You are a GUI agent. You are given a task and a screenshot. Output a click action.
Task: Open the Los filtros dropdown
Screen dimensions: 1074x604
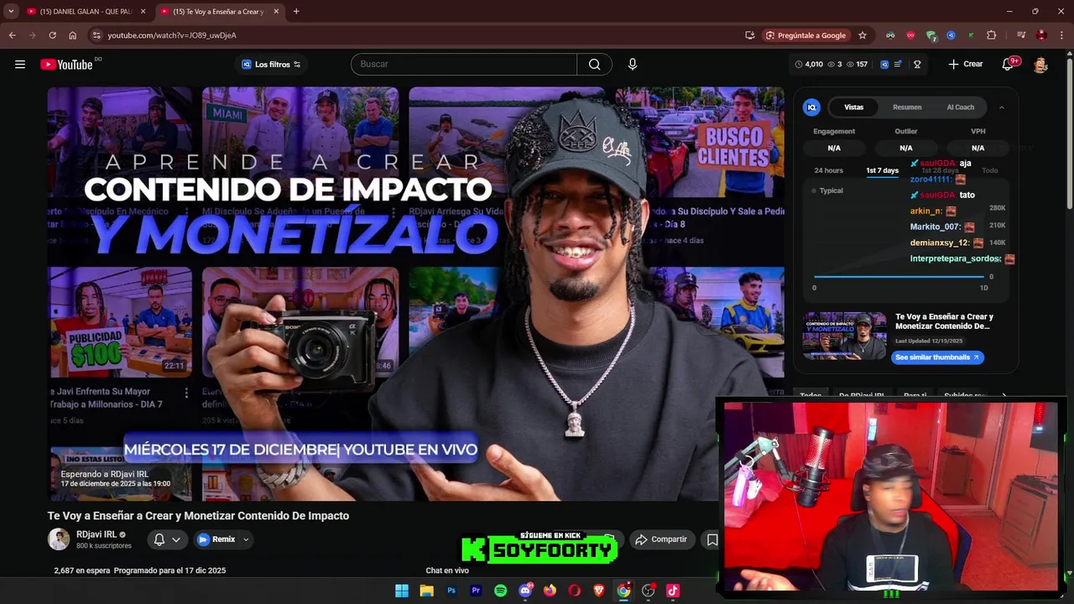tap(271, 65)
